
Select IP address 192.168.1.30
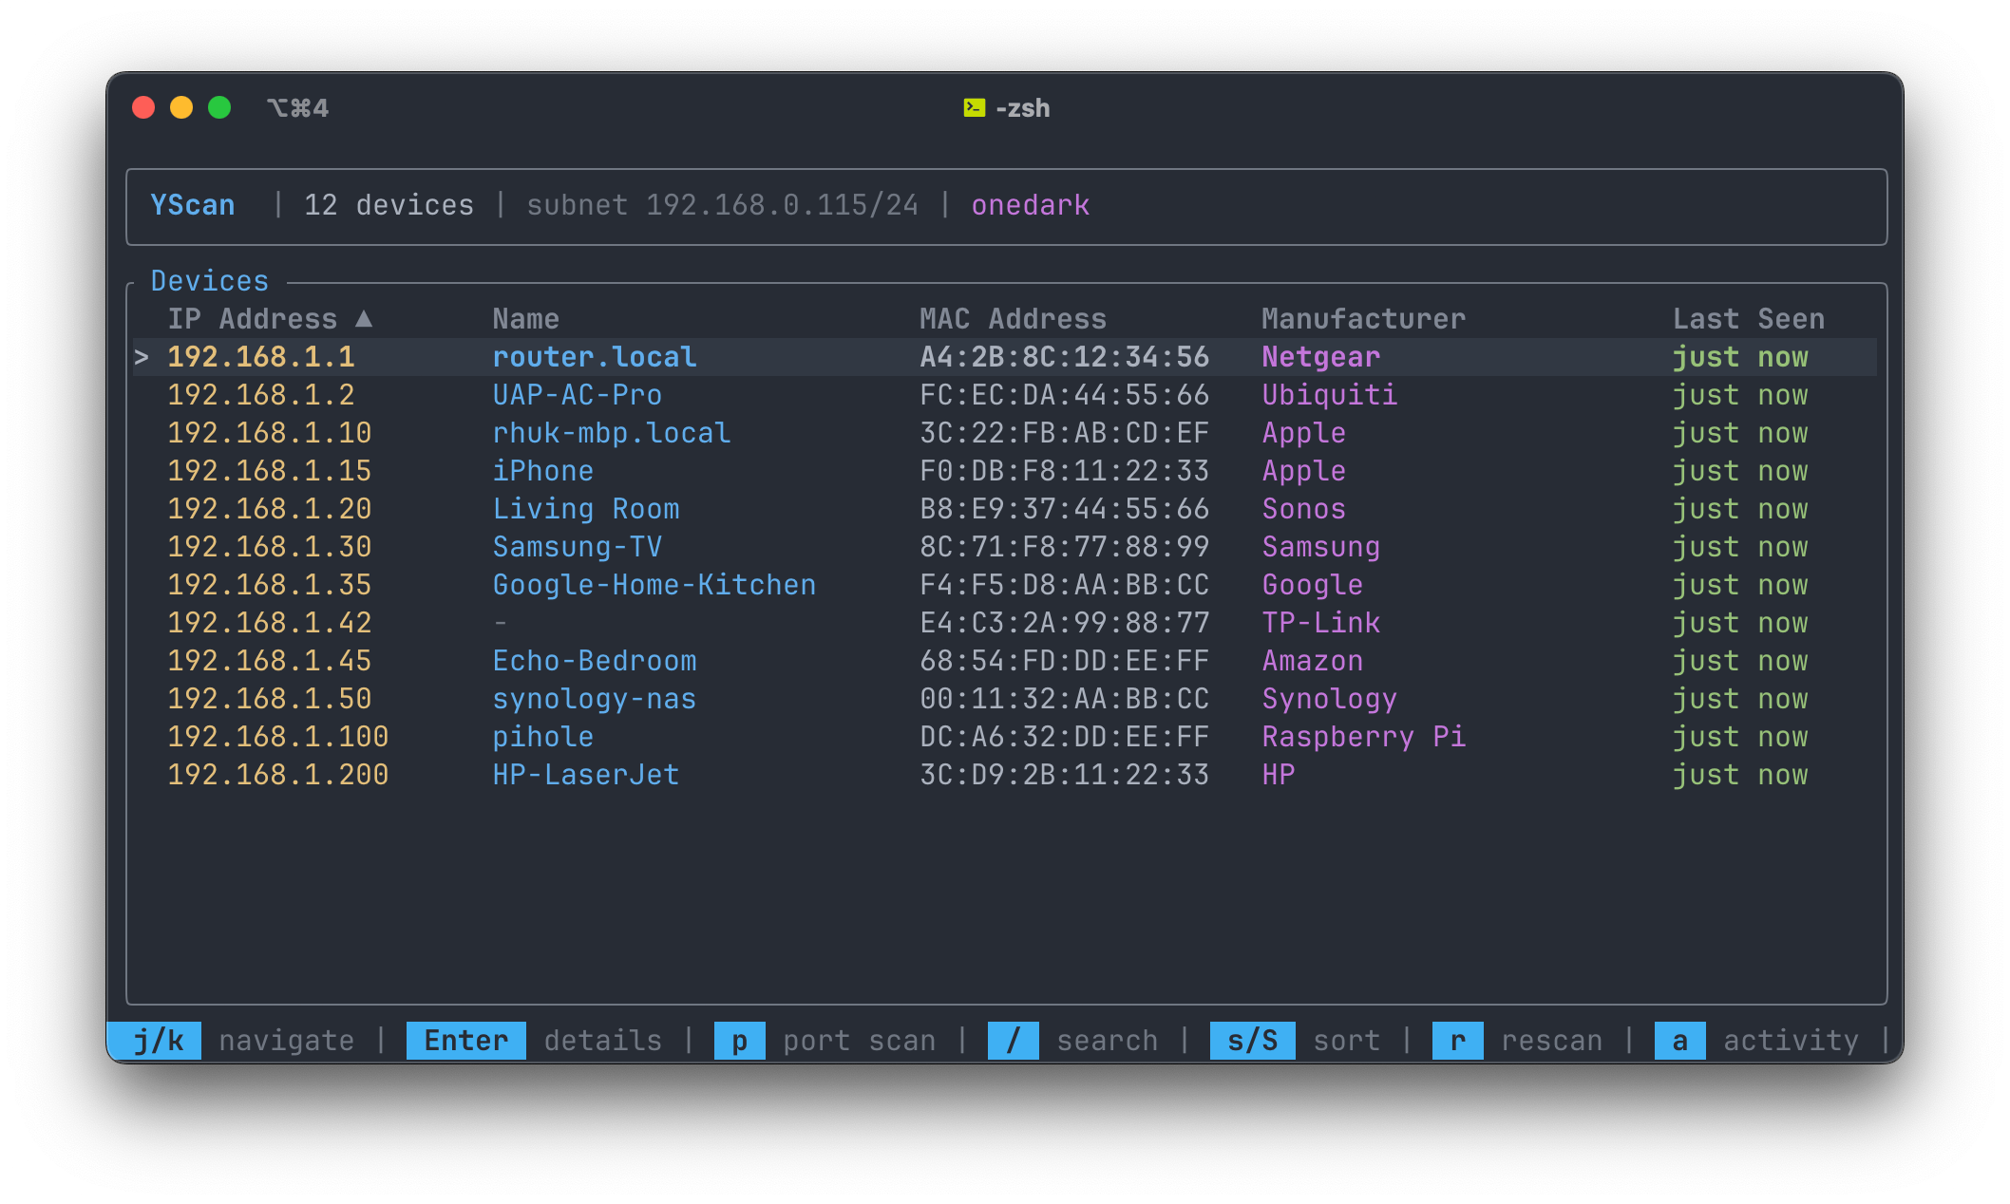tap(270, 547)
